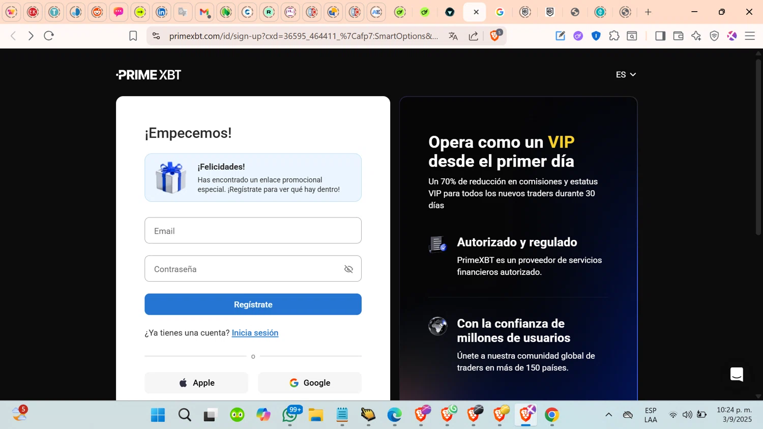Switch to the AZ pinned tab
Viewport: 763px width, 429px height.
pyautogui.click(x=376, y=12)
